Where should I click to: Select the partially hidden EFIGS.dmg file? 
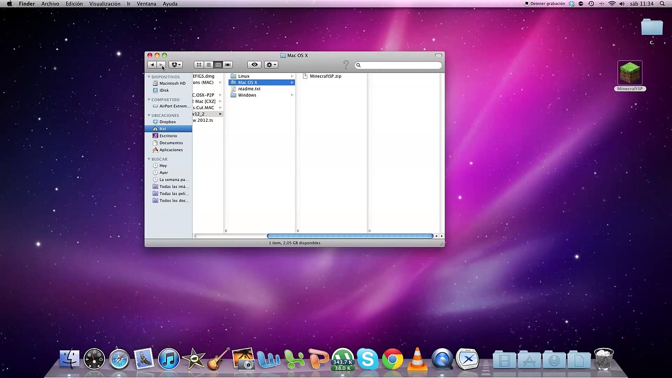point(204,76)
